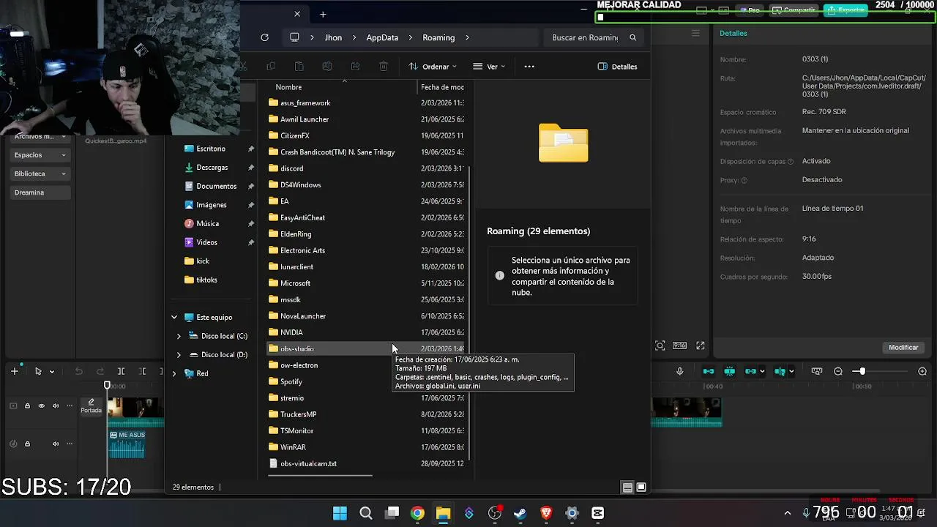The width and height of the screenshot is (937, 527).
Task: Click the record voiceover microphone in CapCut
Action: pos(680,371)
